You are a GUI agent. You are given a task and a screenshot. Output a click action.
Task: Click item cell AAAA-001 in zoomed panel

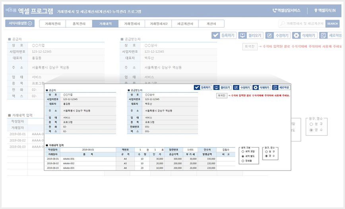tap(88, 159)
